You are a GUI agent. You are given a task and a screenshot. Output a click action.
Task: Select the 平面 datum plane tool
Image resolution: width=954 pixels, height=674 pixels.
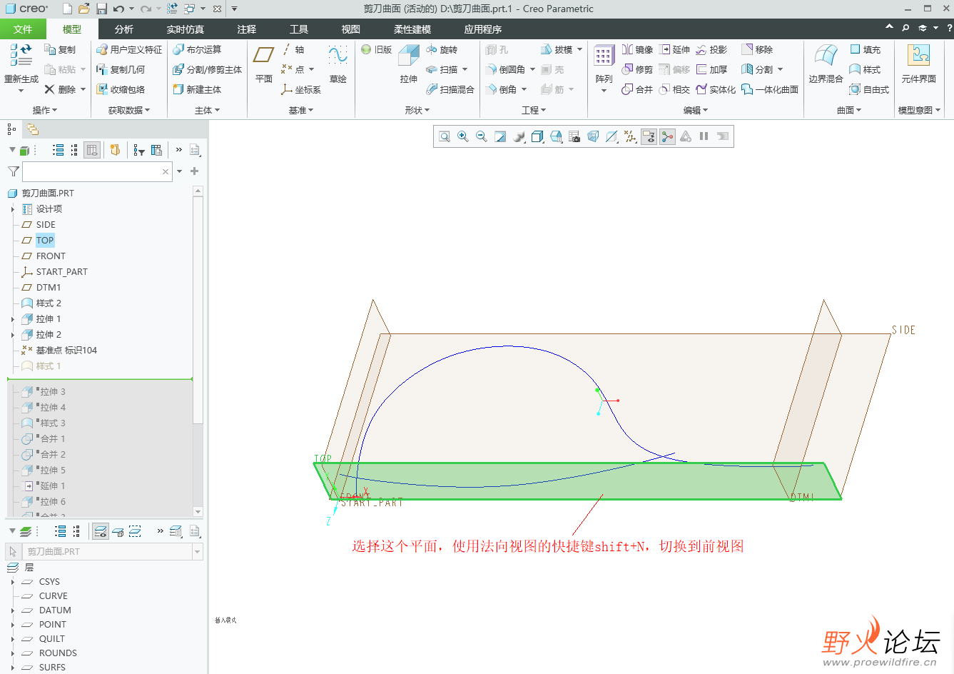[x=264, y=64]
